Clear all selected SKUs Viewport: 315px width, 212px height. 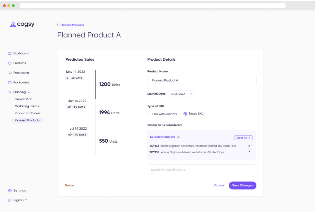click(x=243, y=138)
